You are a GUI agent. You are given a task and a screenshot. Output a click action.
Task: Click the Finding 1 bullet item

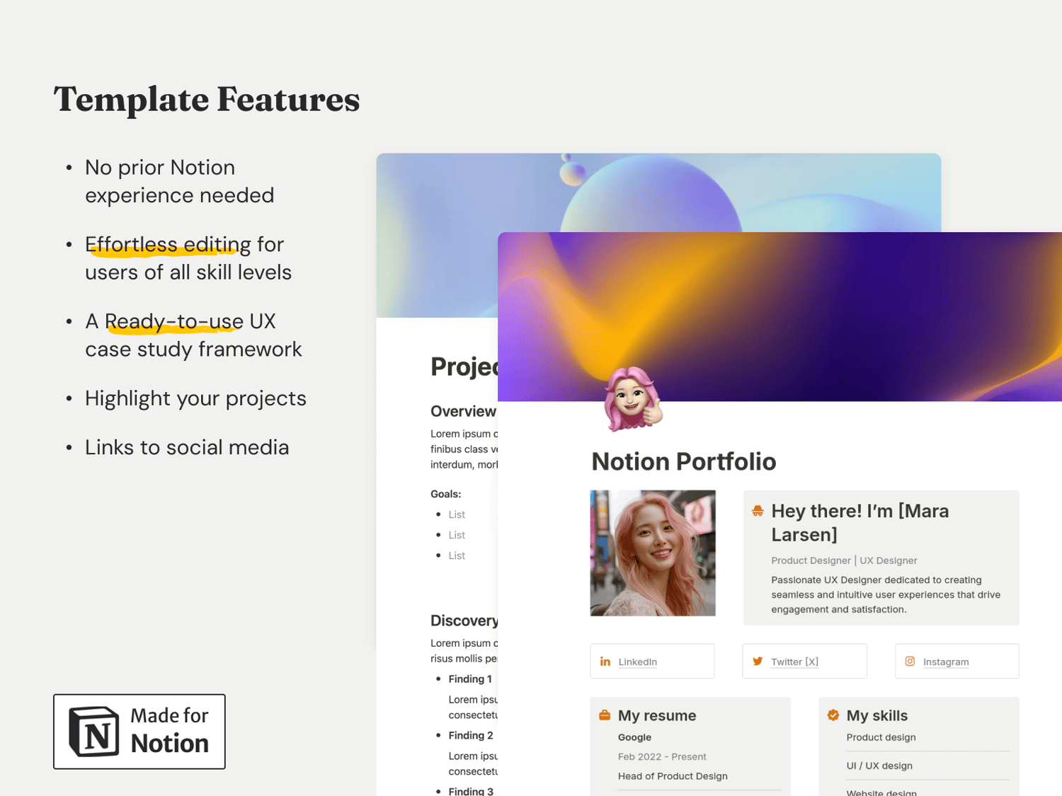[x=469, y=679]
